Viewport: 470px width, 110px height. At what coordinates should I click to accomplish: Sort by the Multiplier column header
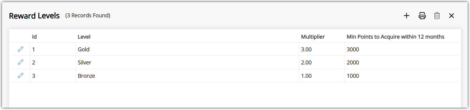[x=313, y=37]
